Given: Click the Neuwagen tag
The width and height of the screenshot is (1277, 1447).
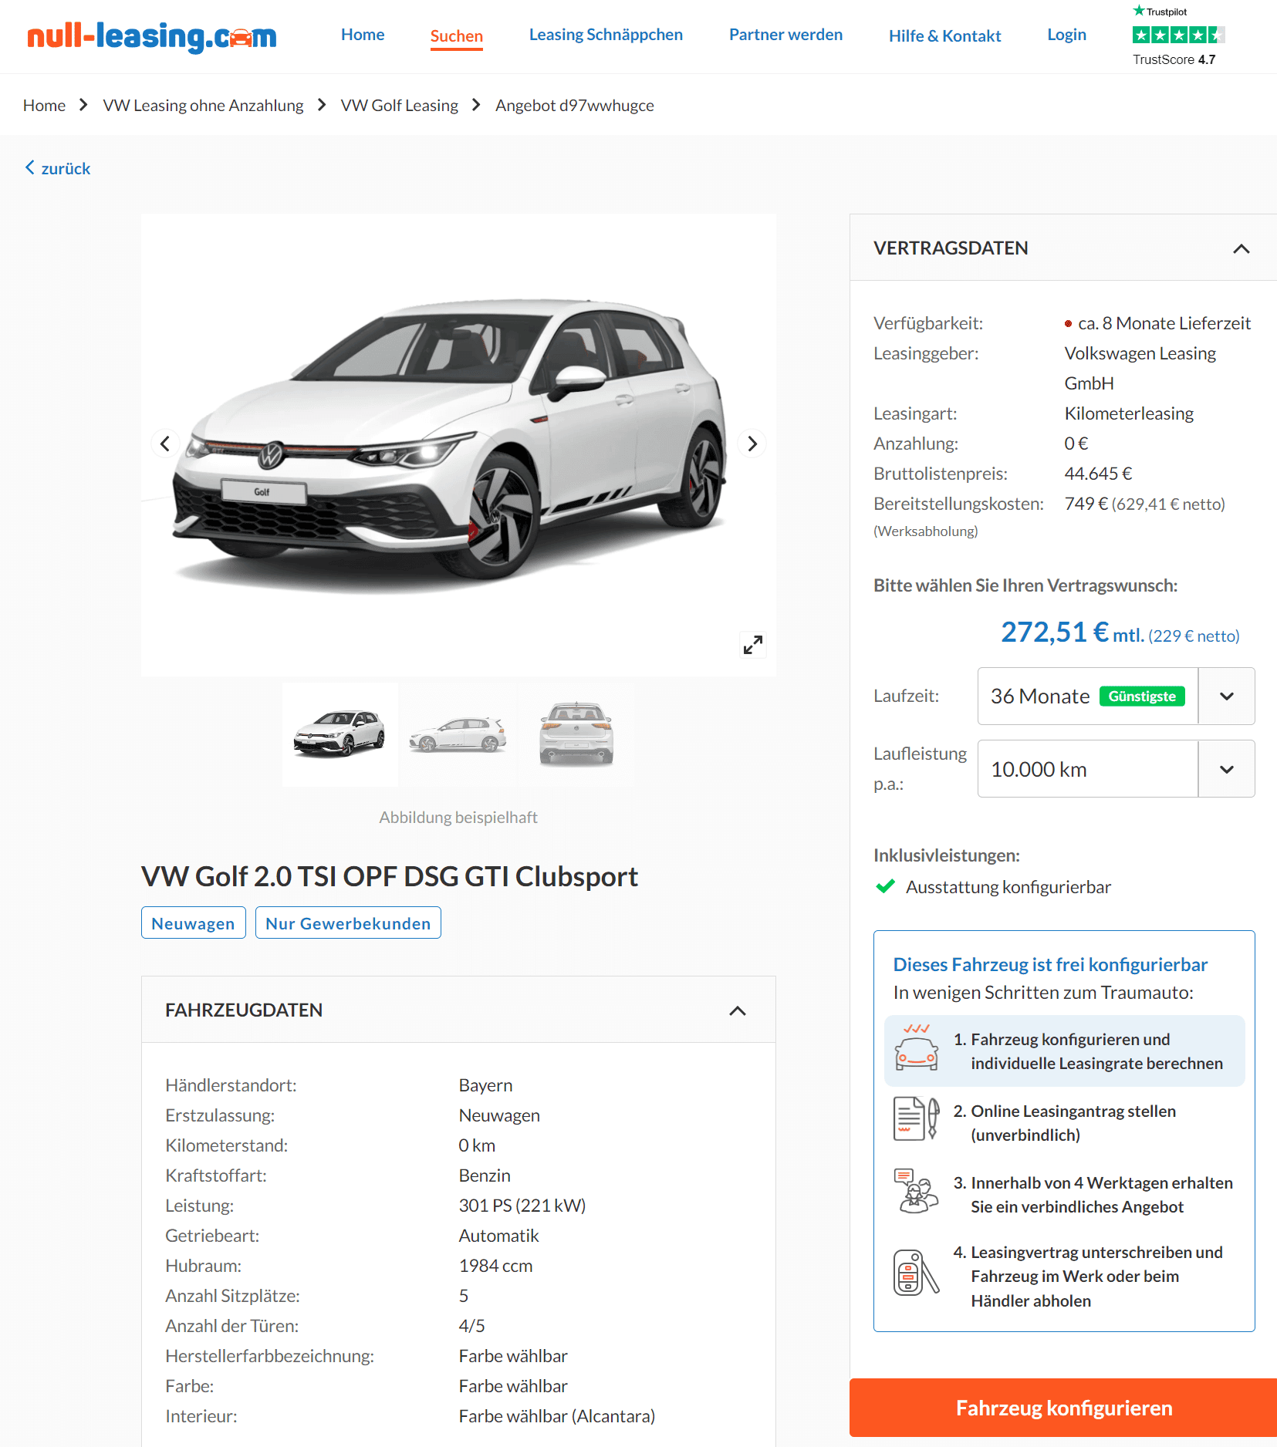Looking at the screenshot, I should [193, 923].
